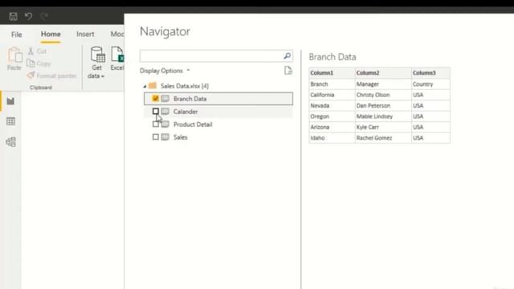Viewport: 514px width, 289px height.
Task: Select the Insert ribbon tab
Action: coord(85,34)
